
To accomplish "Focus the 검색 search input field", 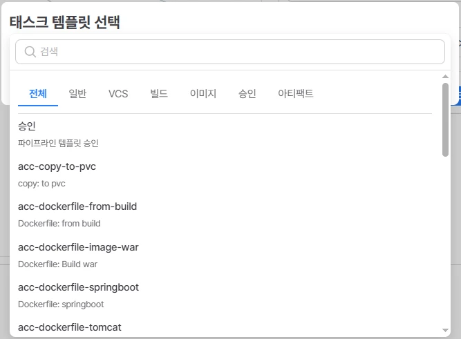I will tap(230, 52).
